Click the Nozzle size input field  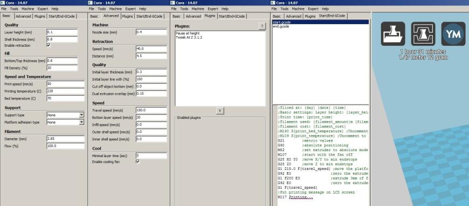[x=151, y=32]
